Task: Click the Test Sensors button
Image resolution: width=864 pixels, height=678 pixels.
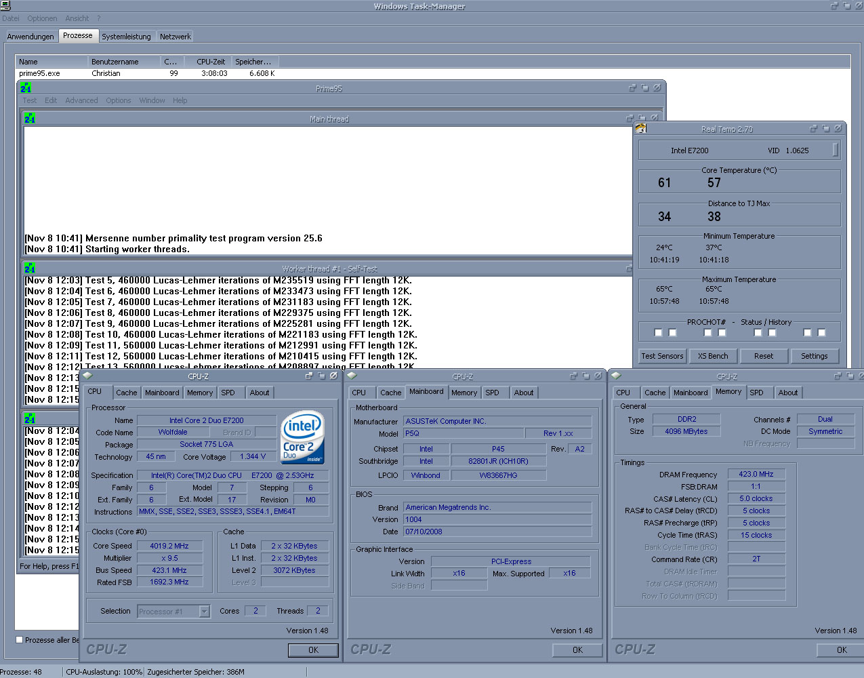Action: tap(663, 356)
